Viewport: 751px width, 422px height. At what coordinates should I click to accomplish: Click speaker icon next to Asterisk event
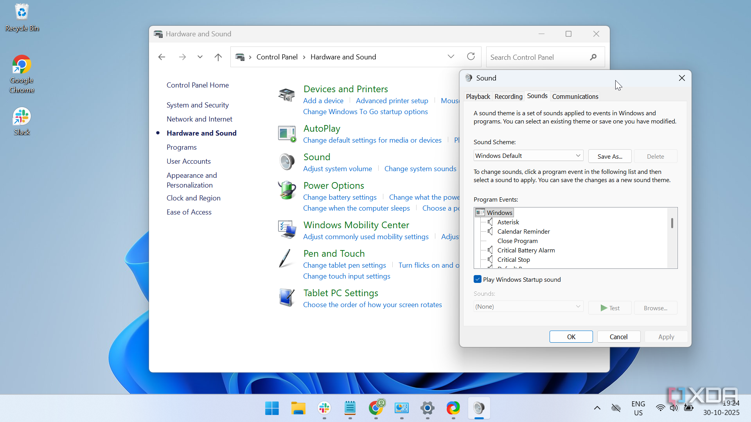pos(490,222)
